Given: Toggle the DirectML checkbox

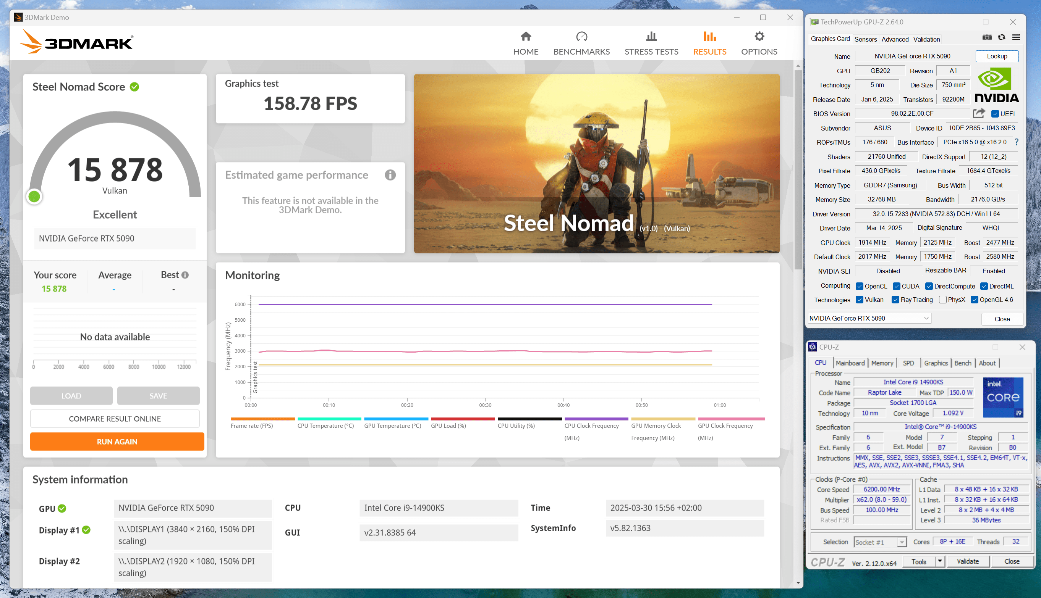Looking at the screenshot, I should pos(984,286).
